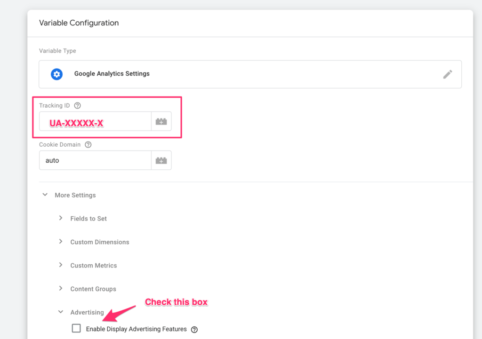Expand the Custom Dimensions chevron
The image size is (482, 339).
(61, 242)
